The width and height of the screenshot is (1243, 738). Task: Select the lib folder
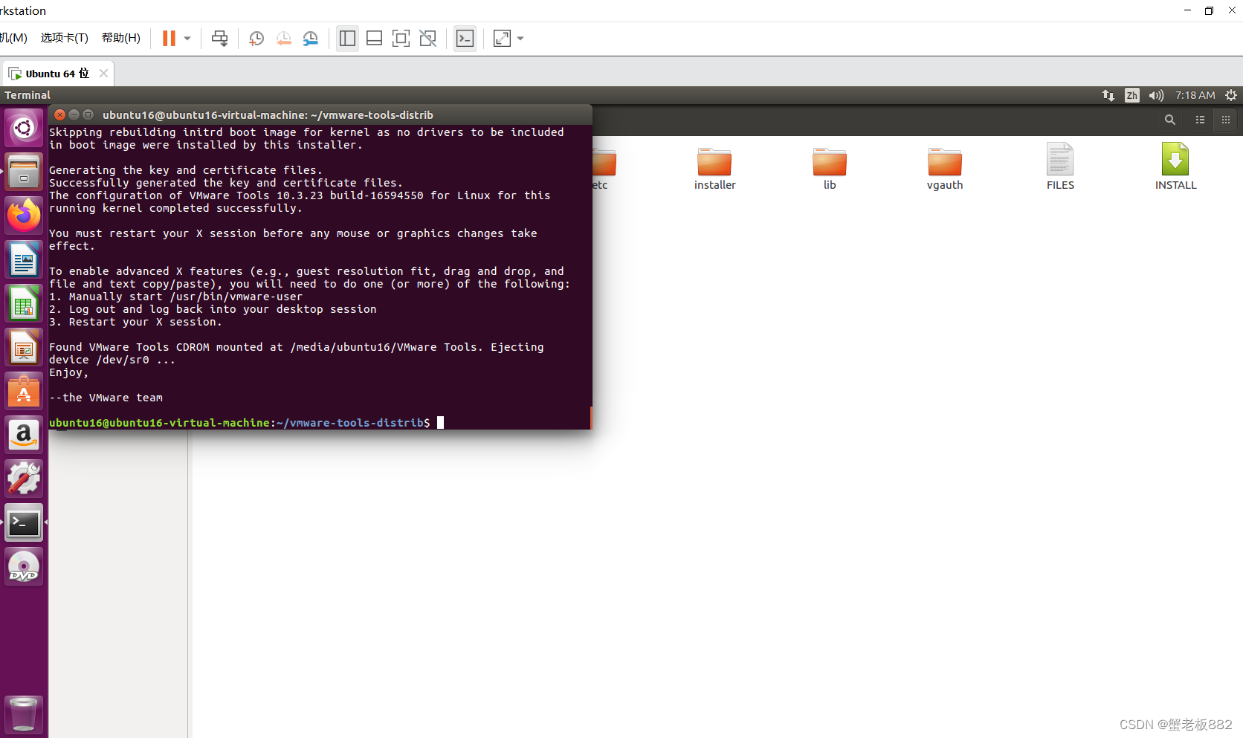tap(830, 169)
